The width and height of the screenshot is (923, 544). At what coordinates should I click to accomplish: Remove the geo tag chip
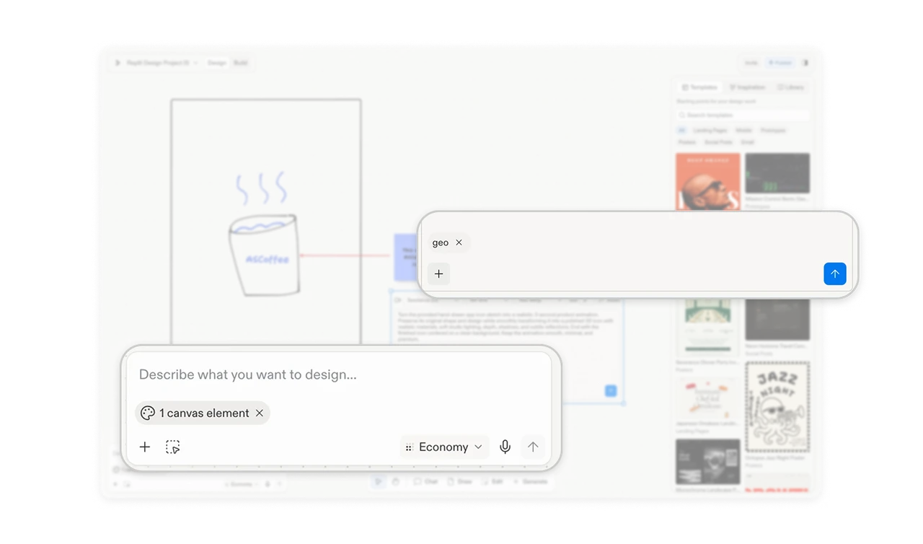click(x=459, y=242)
